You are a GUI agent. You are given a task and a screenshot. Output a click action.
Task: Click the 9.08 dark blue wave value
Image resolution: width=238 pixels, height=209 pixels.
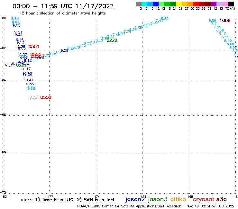65,50
